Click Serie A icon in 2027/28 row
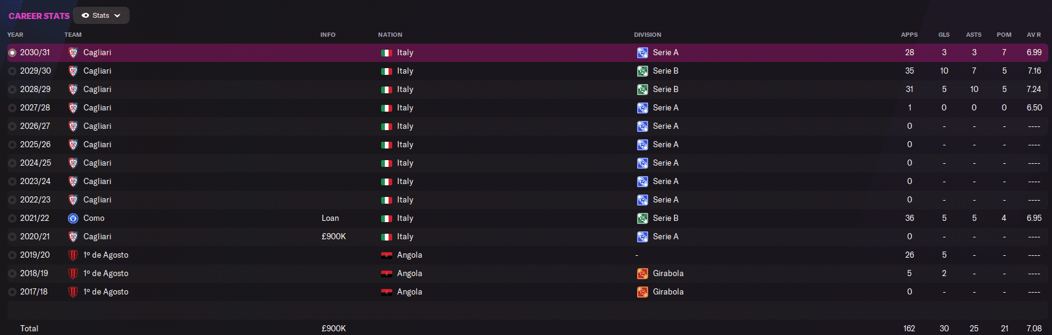Viewport: 1052px width, 335px height. 642,108
